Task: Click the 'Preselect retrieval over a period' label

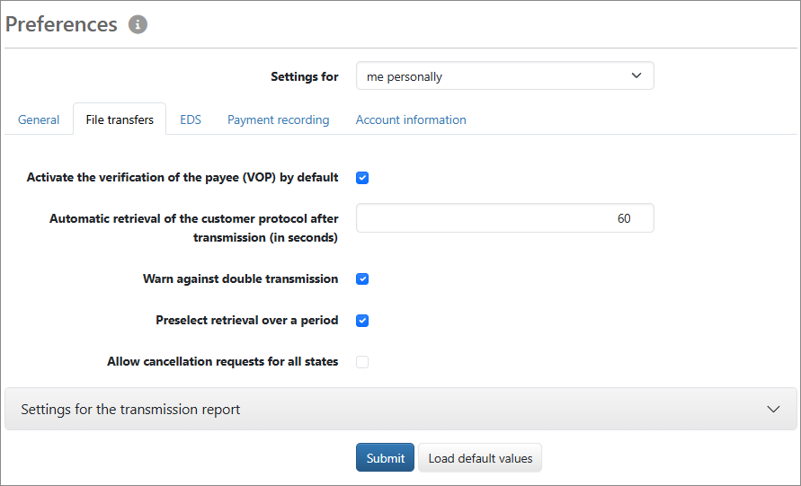Action: point(246,321)
